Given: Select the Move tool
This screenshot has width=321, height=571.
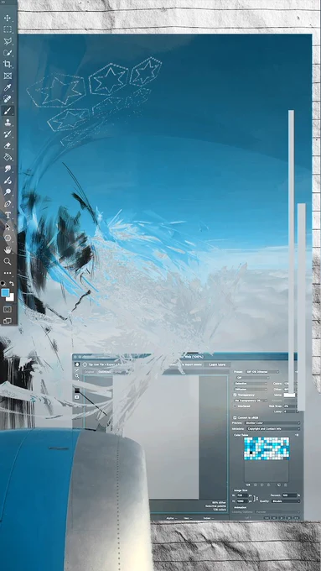Looking at the screenshot, I should (8, 18).
